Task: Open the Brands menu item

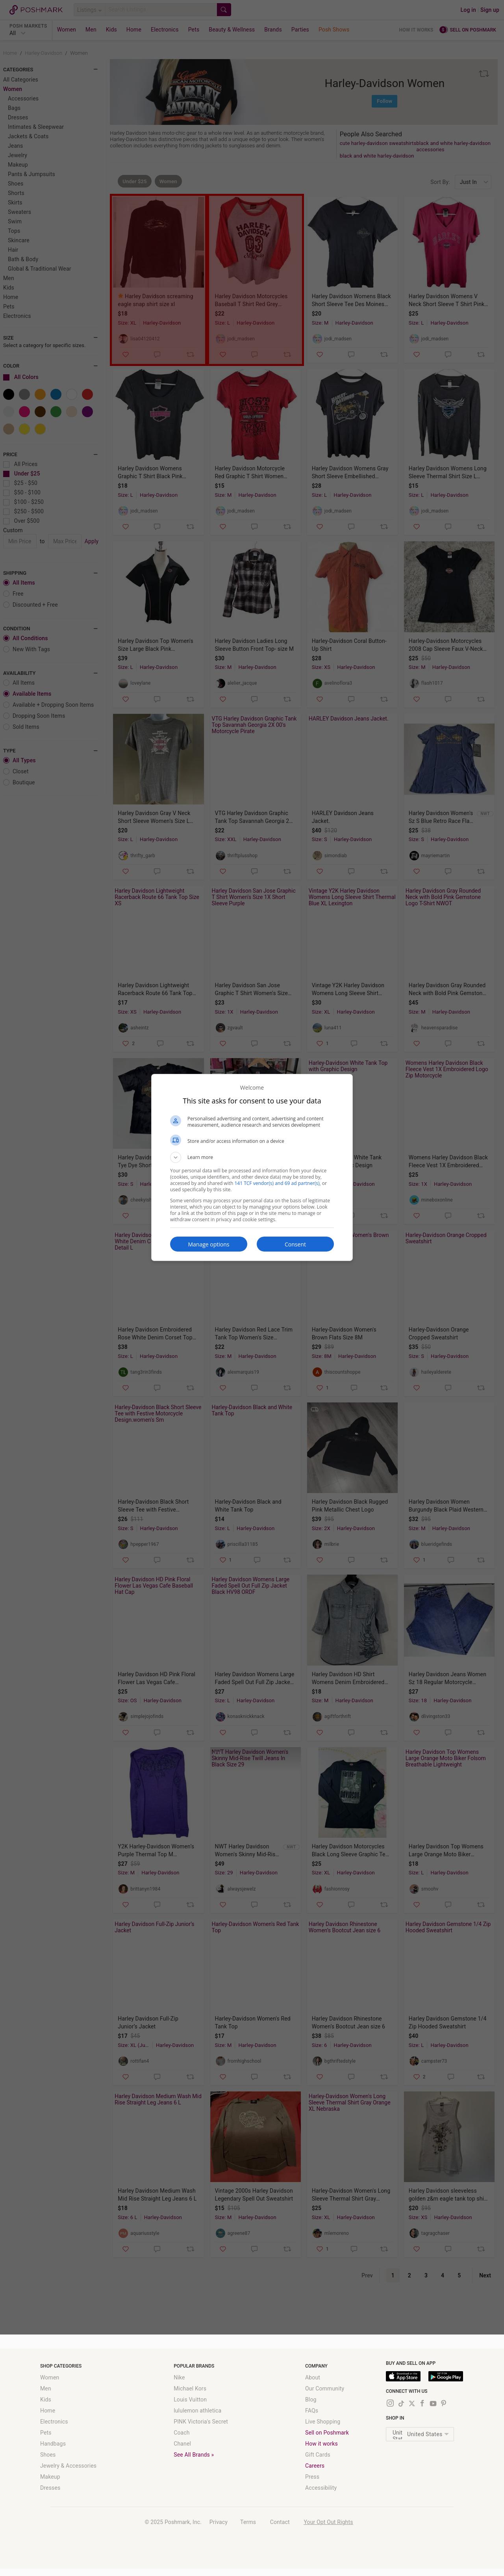Action: (x=272, y=29)
